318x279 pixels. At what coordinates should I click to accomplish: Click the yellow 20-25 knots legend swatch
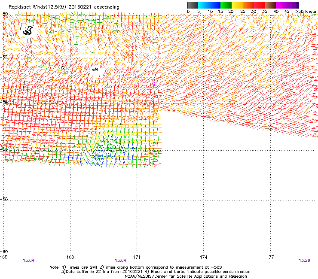pyautogui.click(x=237, y=5)
